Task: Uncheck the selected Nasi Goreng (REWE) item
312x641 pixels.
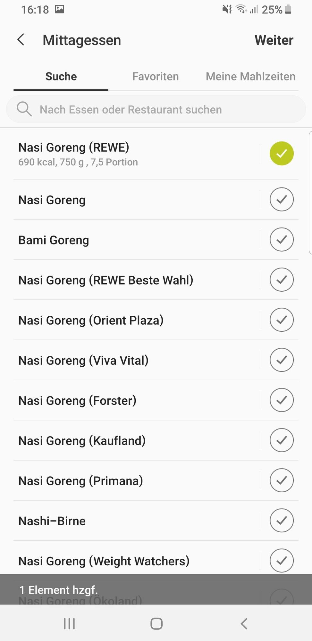Action: (282, 154)
